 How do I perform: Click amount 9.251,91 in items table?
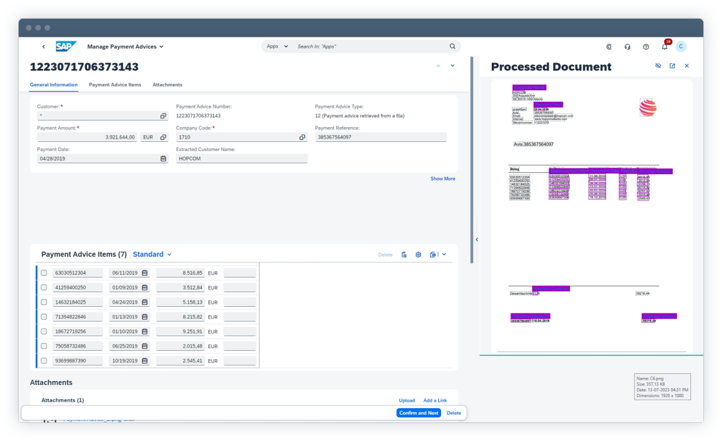click(180, 331)
